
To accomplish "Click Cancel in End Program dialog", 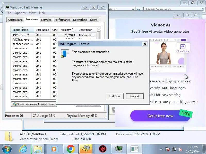I will pos(135,96).
